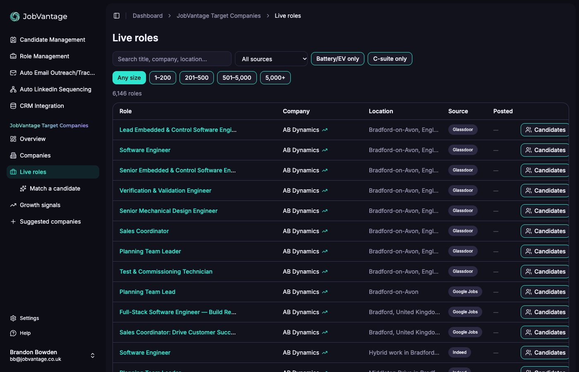The image size is (579, 372).
Task: Toggle the Battery/EV only filter
Action: tap(337, 59)
